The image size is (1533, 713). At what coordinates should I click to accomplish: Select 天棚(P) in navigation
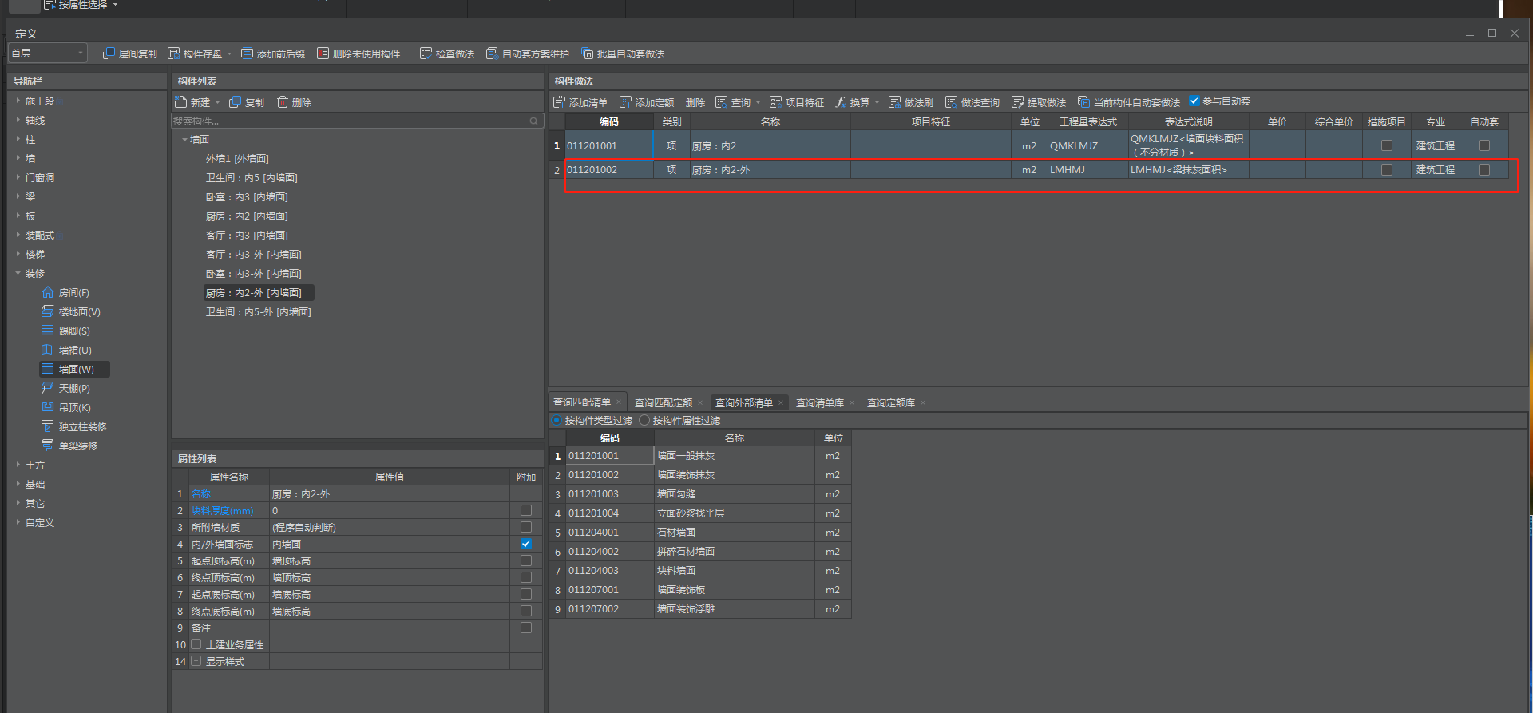coord(65,389)
